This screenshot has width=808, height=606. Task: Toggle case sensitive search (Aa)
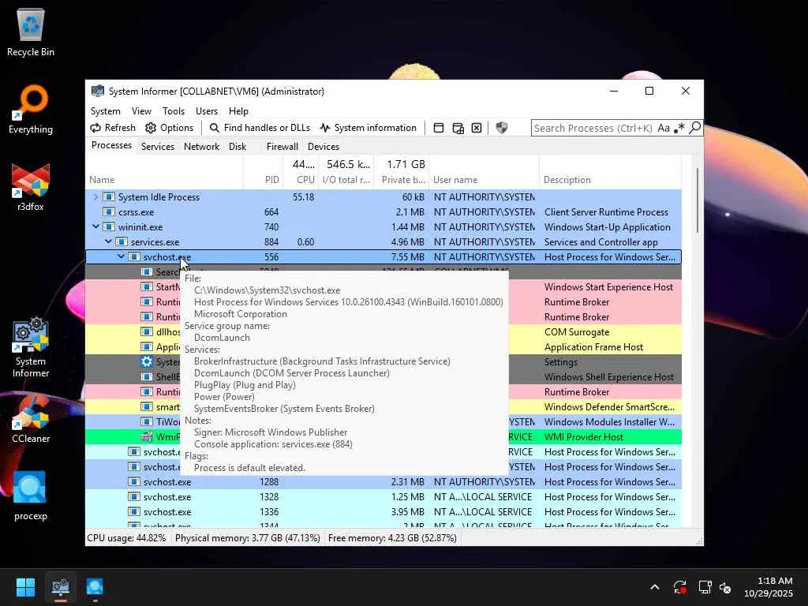tap(664, 128)
